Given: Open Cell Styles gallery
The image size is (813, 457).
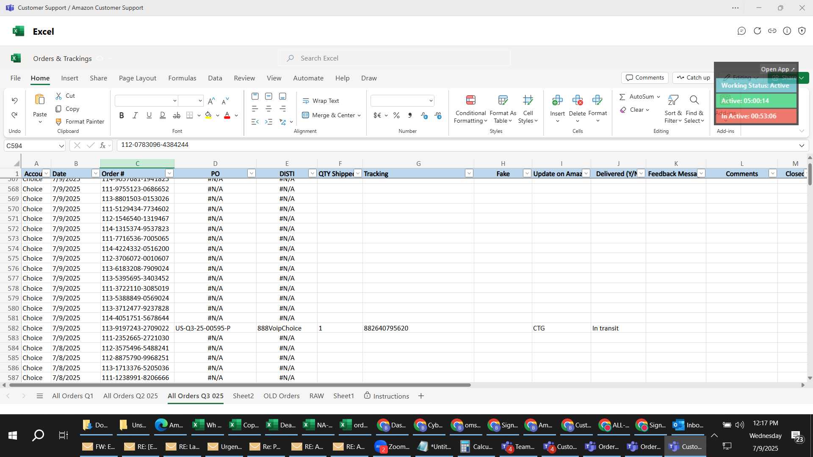Looking at the screenshot, I should (528, 109).
